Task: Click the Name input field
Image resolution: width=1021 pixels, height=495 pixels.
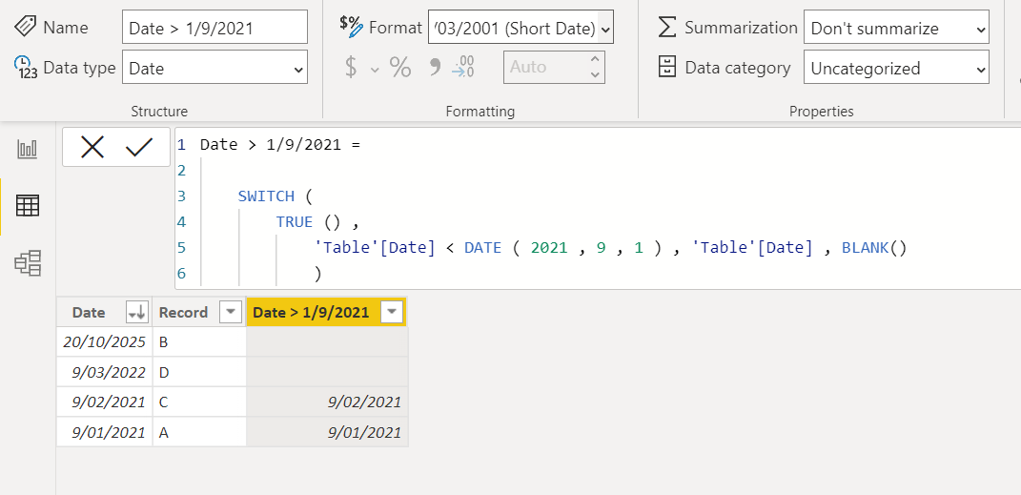Action: [x=214, y=27]
